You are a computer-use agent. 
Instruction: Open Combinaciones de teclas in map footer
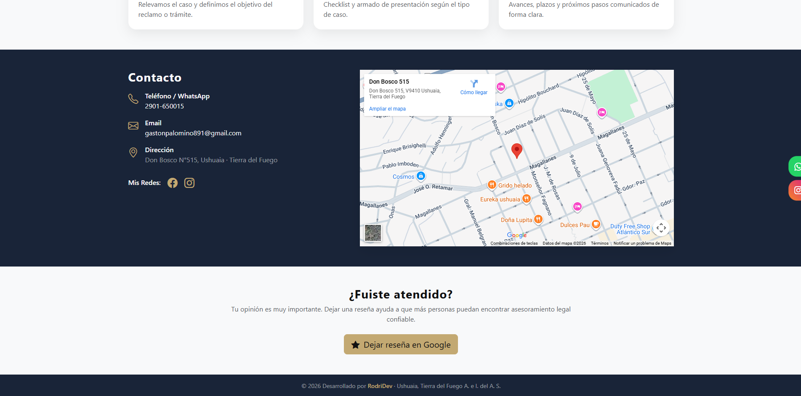click(x=514, y=243)
